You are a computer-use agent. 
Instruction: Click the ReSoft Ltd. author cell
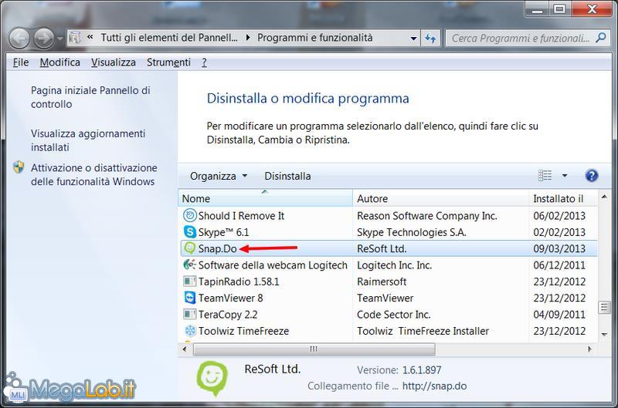tap(382, 248)
